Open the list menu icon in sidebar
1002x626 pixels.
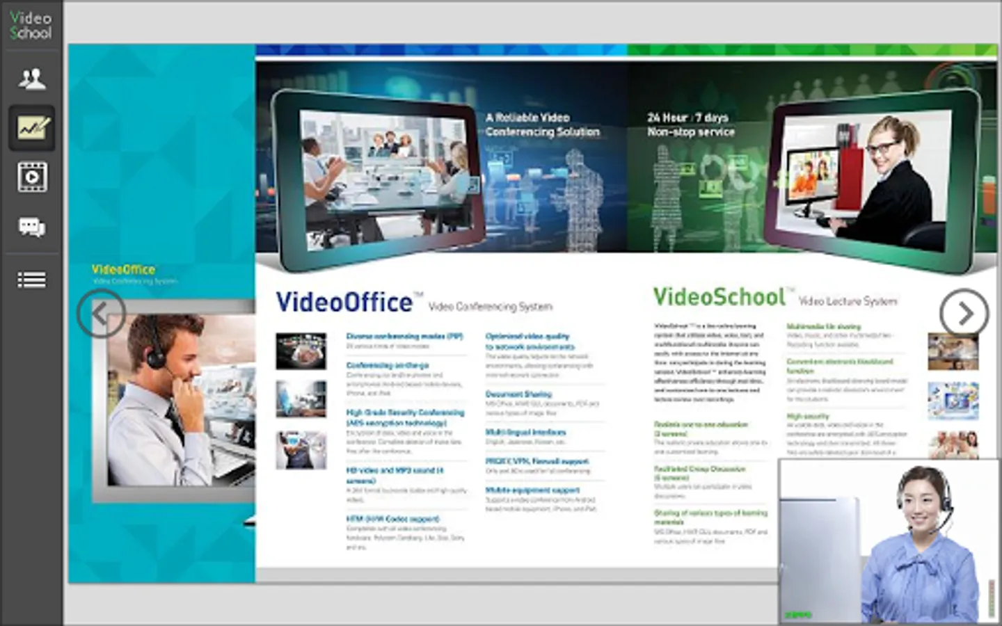(x=32, y=280)
